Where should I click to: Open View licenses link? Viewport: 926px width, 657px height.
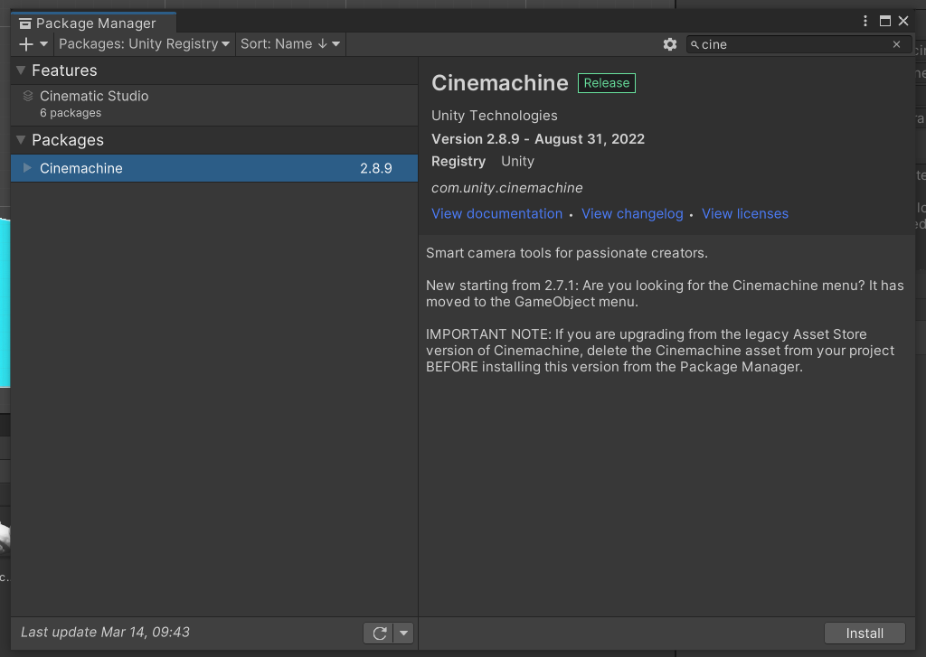coord(745,213)
